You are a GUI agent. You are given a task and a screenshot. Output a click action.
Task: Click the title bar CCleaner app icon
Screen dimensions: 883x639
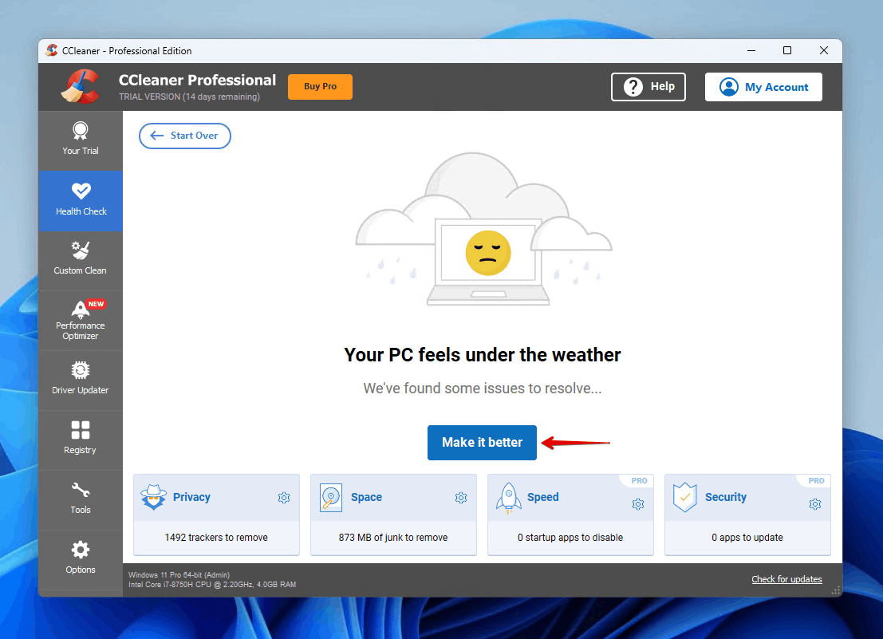[52, 51]
